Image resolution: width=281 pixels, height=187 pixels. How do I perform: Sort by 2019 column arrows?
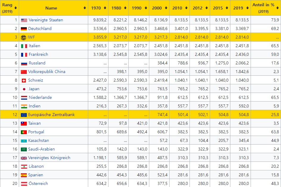coord(247,8)
